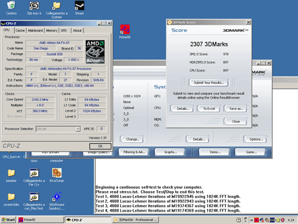This screenshot has height=224, width=298.
Task: Switch to the Memory tab in CPU-Z
Action: coord(51,30)
